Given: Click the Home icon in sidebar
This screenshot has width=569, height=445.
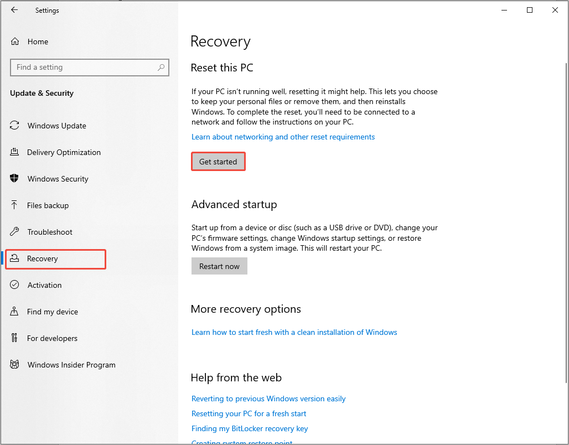Looking at the screenshot, I should (x=15, y=42).
